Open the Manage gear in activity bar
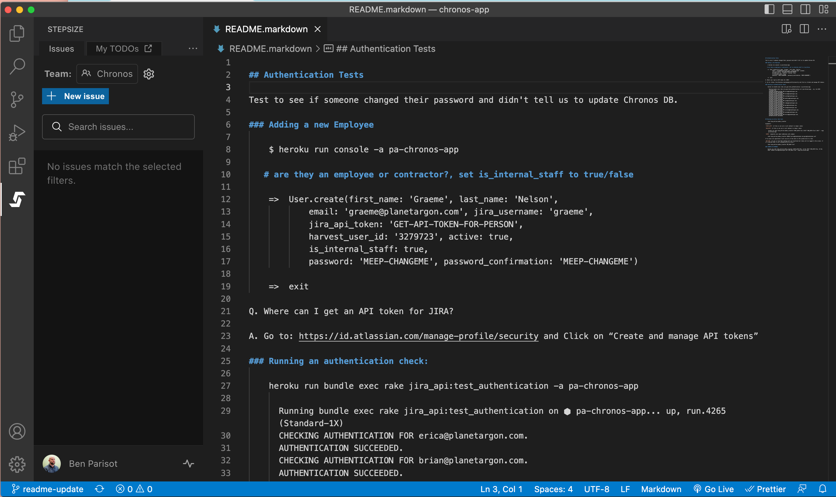The width and height of the screenshot is (836, 497). [17, 464]
